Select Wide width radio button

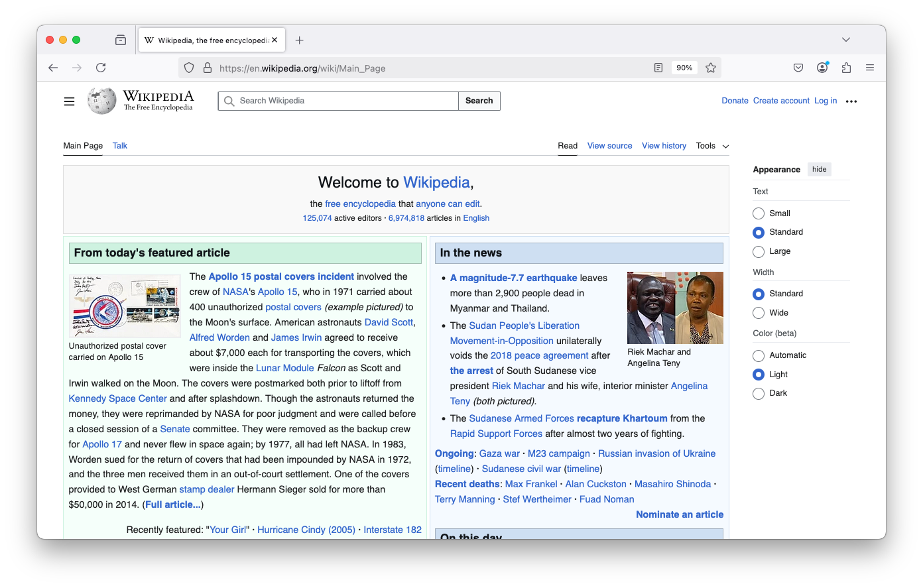tap(759, 313)
